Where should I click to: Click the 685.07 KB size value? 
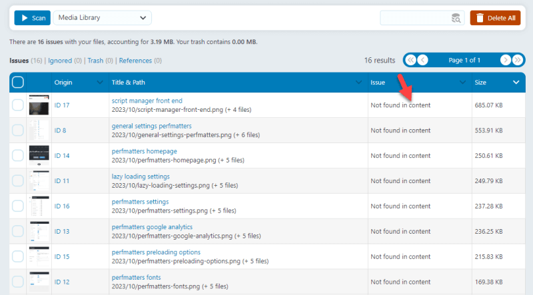tap(488, 105)
